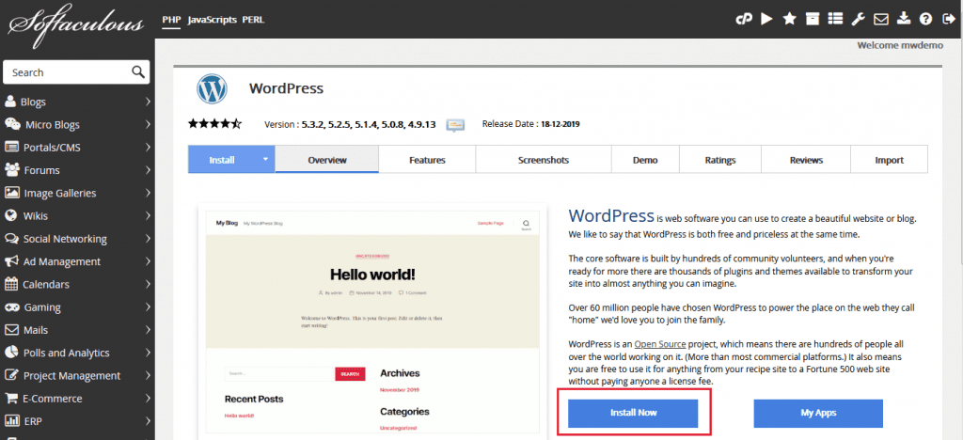Expand the Forums category chevron
The image size is (963, 440).
point(148,170)
